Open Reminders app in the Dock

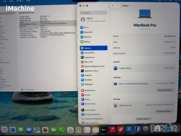click(87, 130)
